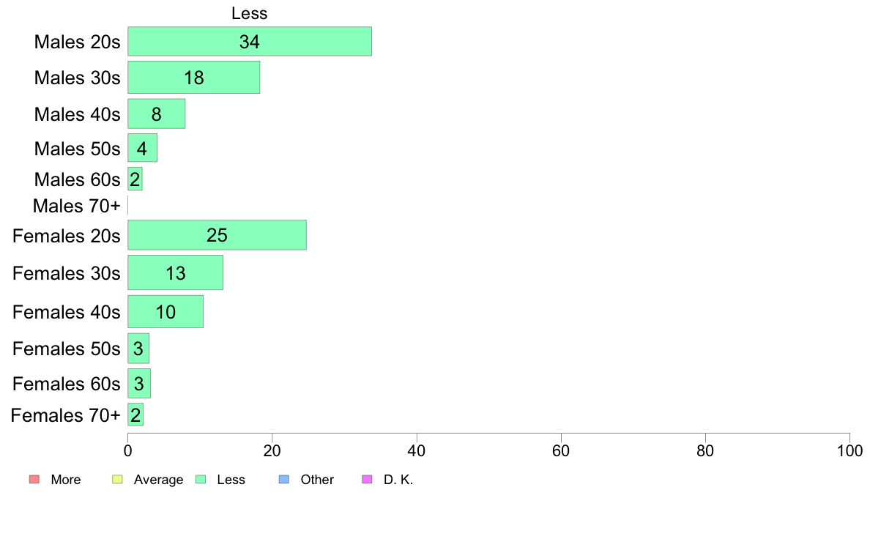Click the Males 50s bar labeled 4
The image size is (870, 539).
143,148
